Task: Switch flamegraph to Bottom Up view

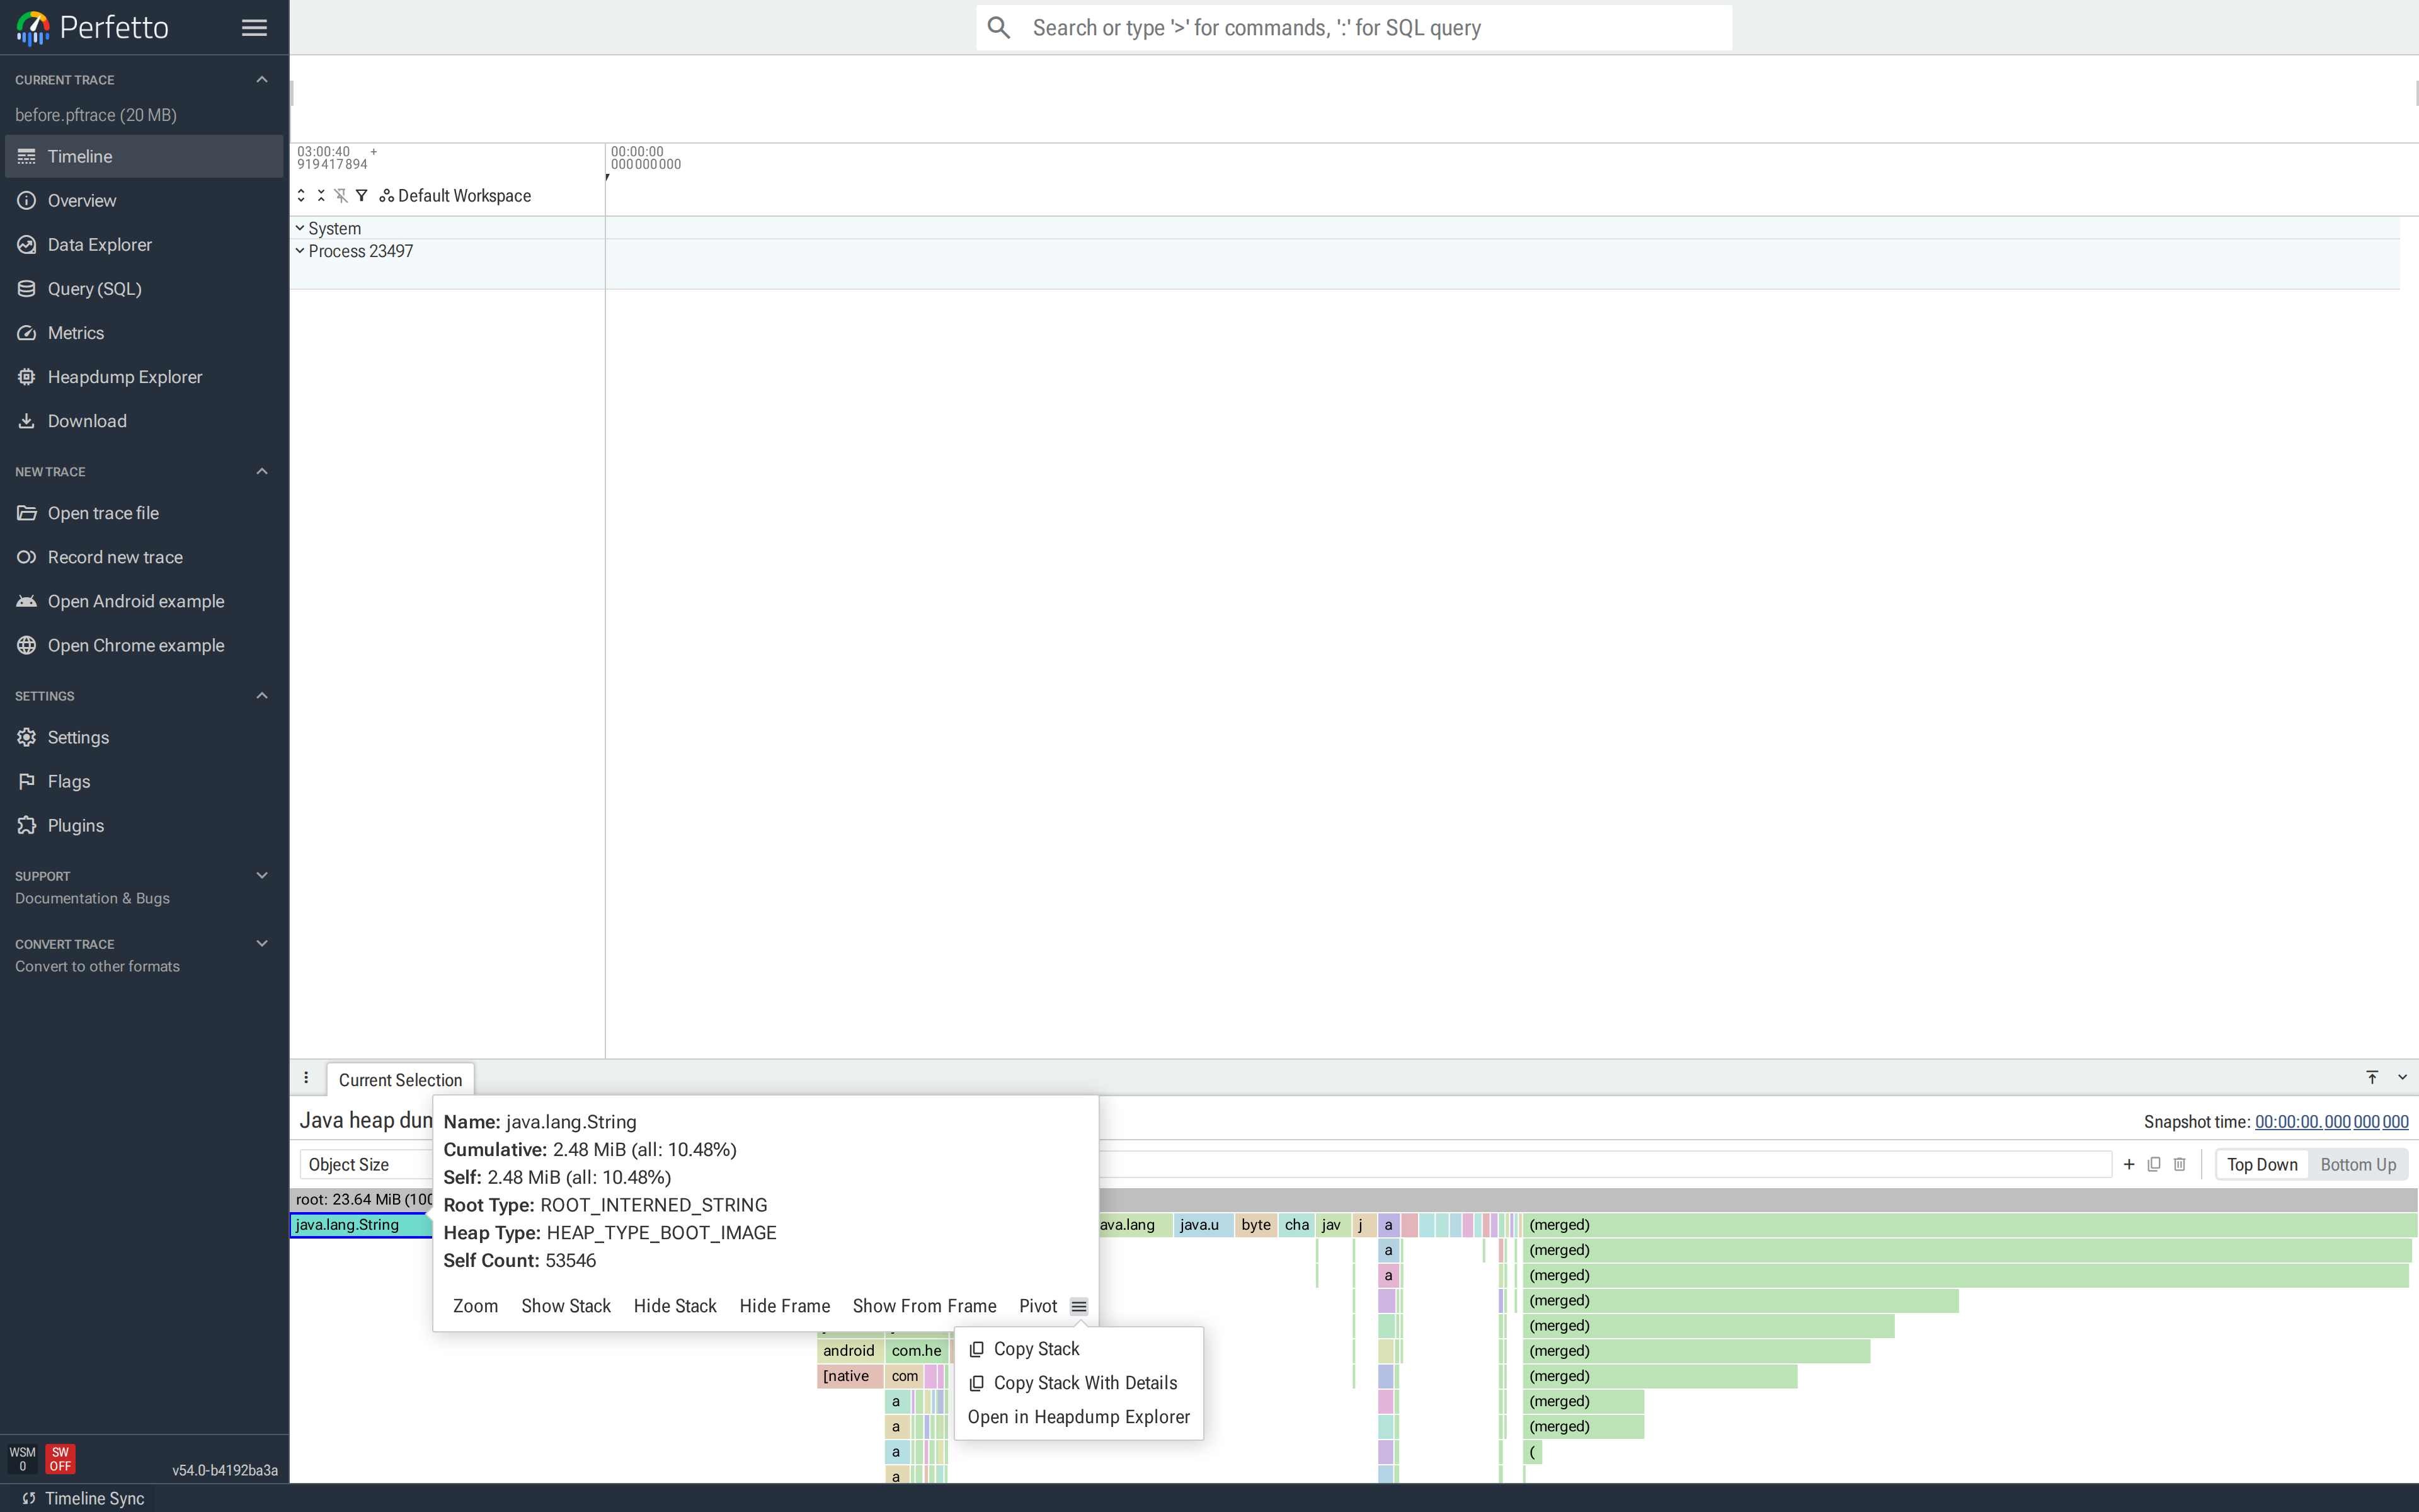Action: (2357, 1164)
